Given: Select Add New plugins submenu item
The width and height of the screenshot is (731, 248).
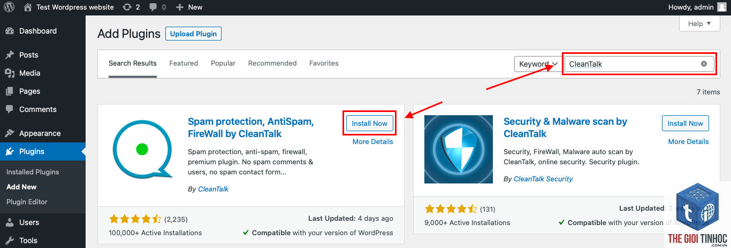Looking at the screenshot, I should pos(21,187).
